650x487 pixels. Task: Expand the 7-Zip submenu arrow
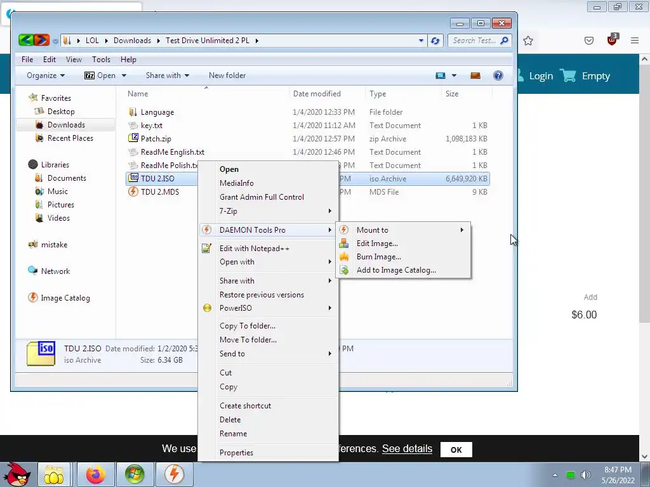pyautogui.click(x=330, y=211)
